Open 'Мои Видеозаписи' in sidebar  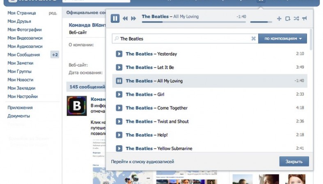click(25, 38)
